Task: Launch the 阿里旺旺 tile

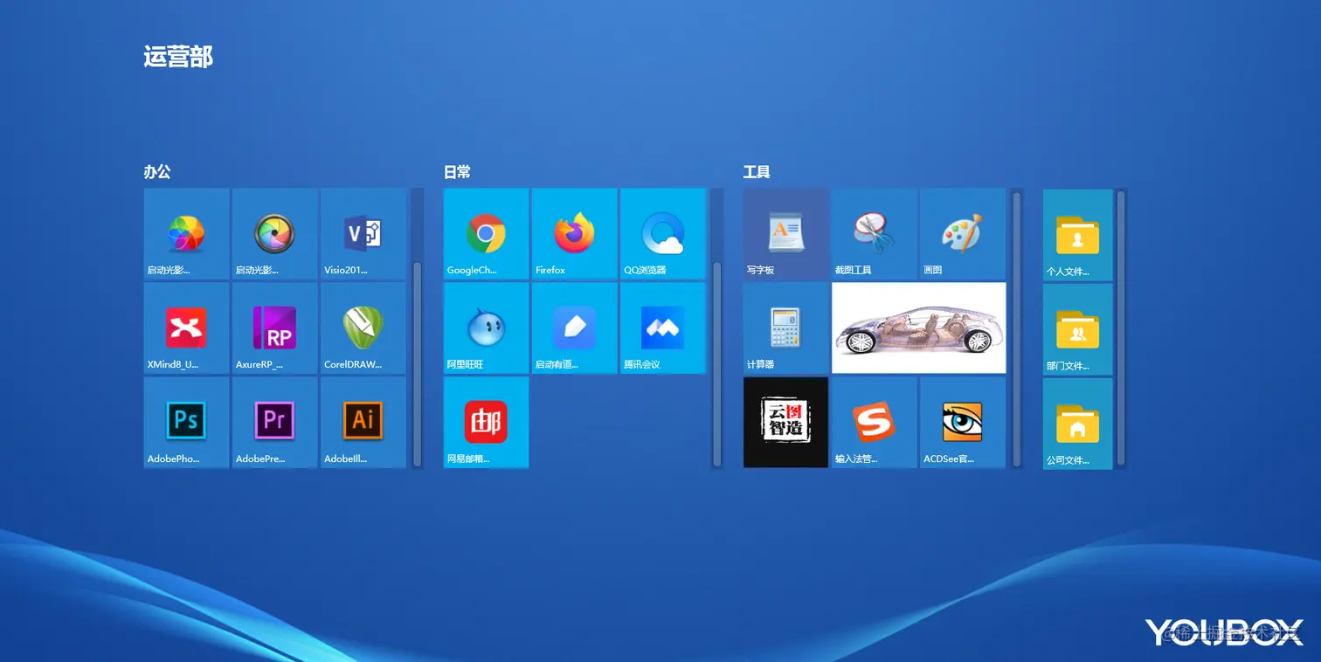Action: point(487,328)
